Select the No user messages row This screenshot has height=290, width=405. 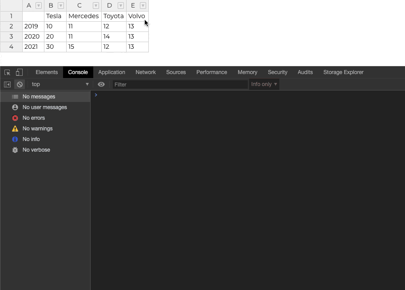[x=45, y=107]
